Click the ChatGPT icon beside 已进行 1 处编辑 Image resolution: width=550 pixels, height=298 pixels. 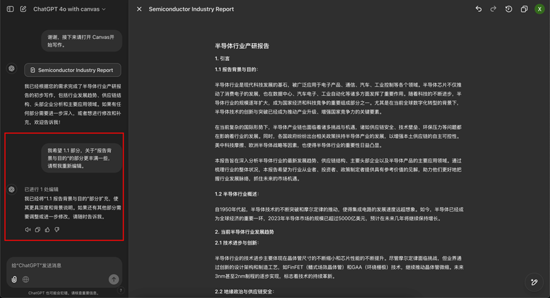[11, 189]
